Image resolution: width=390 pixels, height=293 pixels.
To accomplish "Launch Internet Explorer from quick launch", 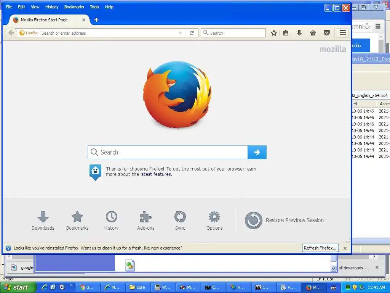I will [45, 287].
